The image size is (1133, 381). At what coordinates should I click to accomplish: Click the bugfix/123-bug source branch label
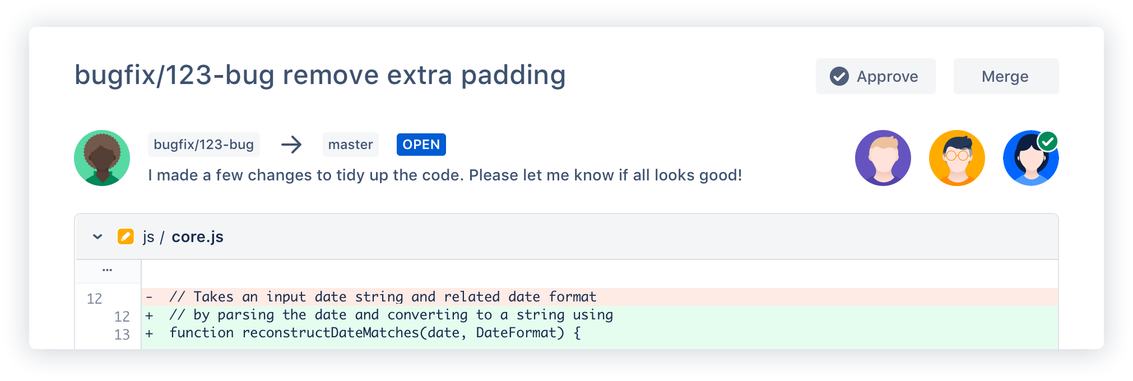pos(203,145)
